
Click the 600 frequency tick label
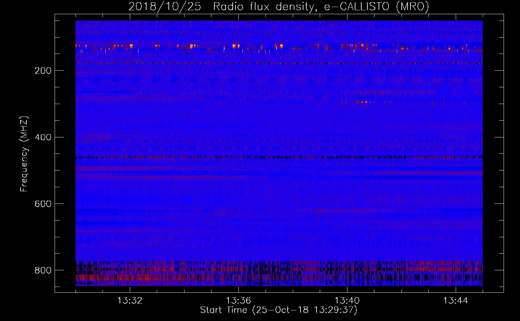pos(43,204)
